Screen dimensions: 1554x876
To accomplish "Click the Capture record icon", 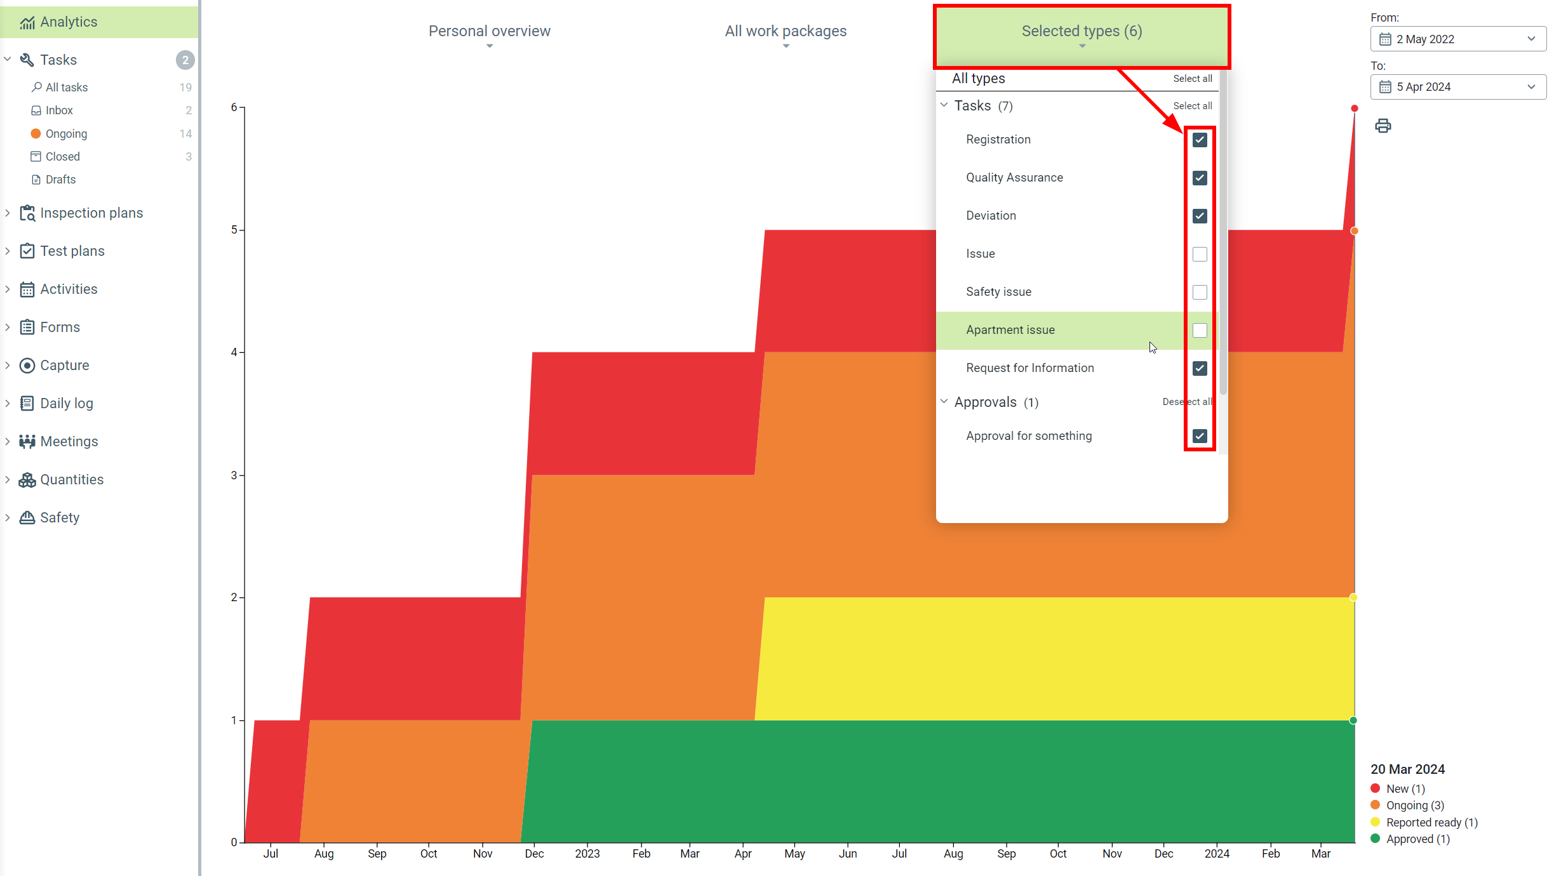I will (x=27, y=366).
